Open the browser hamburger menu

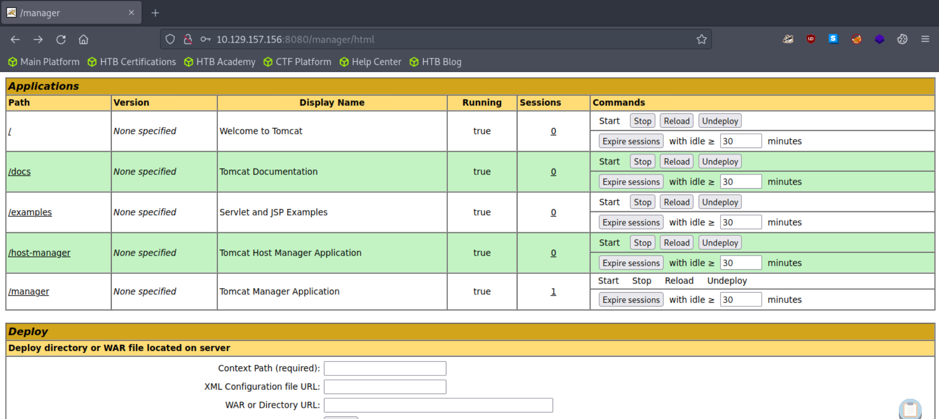pyautogui.click(x=925, y=39)
